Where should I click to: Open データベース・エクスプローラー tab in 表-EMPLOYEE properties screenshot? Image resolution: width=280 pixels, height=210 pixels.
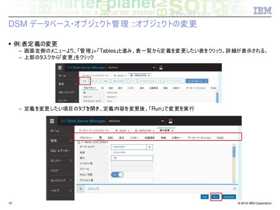(x=96, y=76)
